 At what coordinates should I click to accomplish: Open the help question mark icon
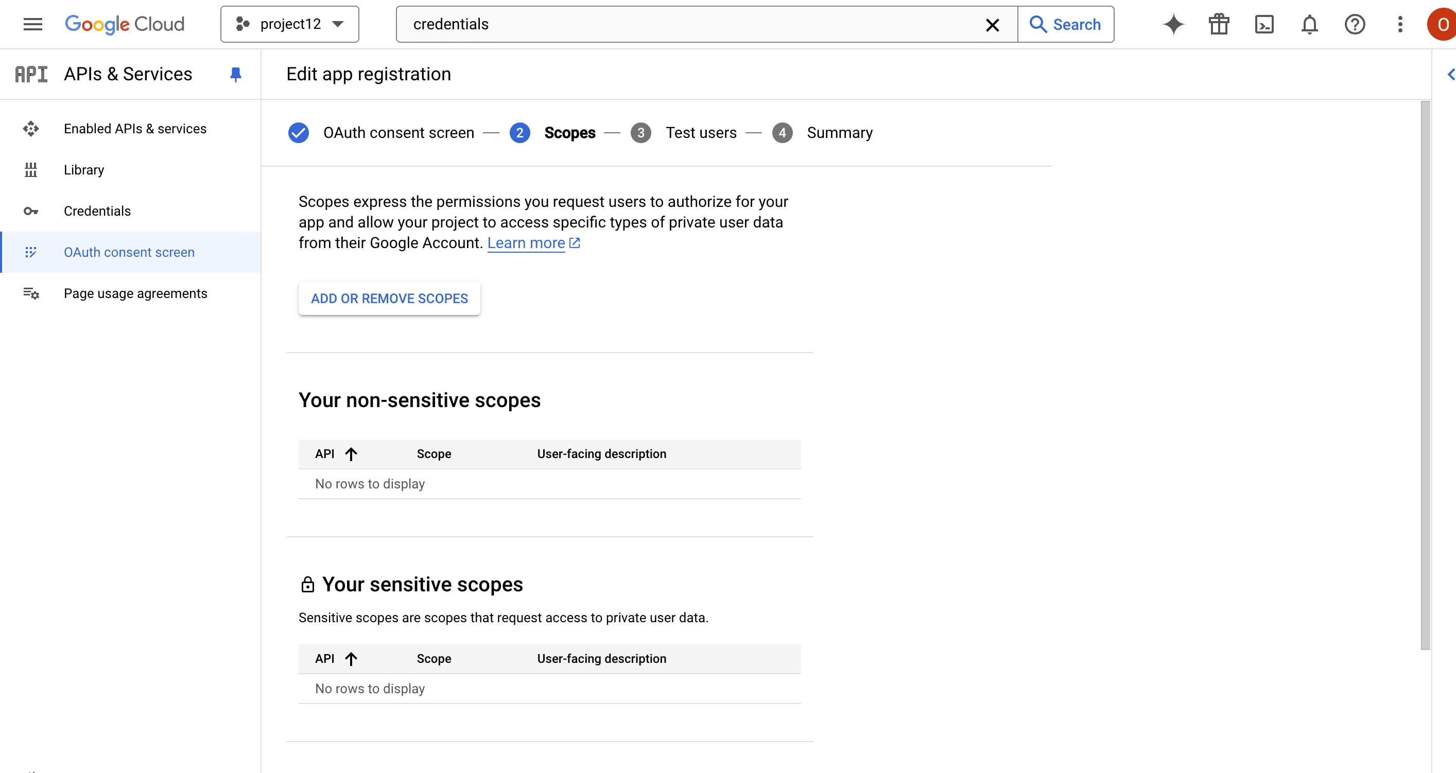1355,24
